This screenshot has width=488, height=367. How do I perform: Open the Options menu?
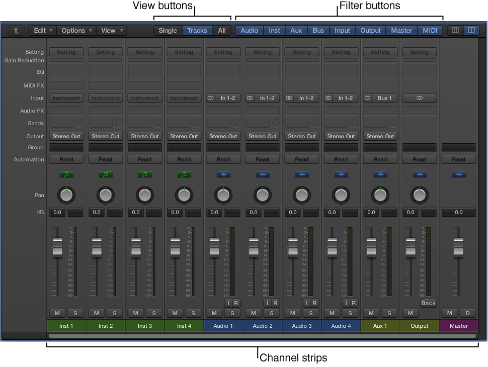pyautogui.click(x=73, y=30)
